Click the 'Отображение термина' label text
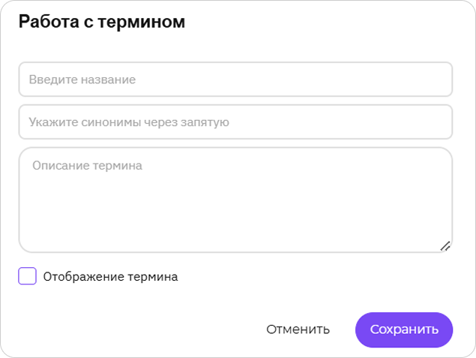This screenshot has width=476, height=358. point(110,276)
